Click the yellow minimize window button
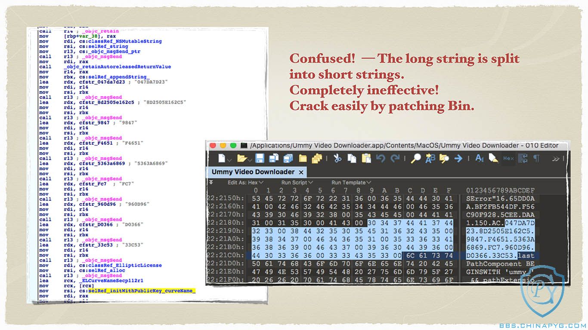Screen dimensions: 588x330 coord(223,146)
